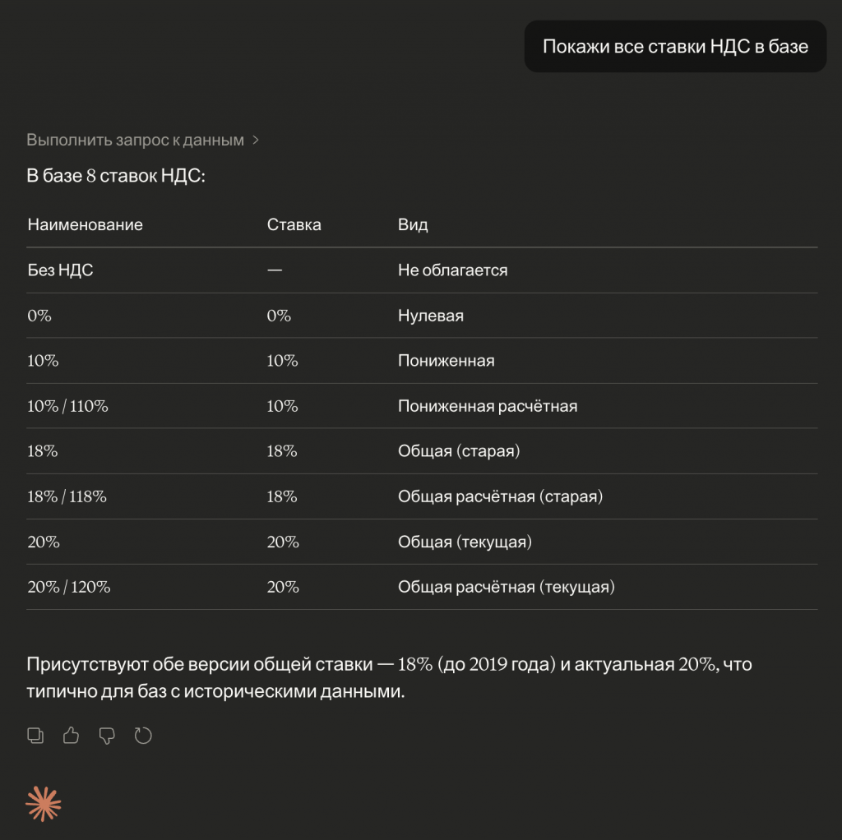Click the "Ставка" column header
Viewport: 842px width, 840px height.
pos(294,224)
